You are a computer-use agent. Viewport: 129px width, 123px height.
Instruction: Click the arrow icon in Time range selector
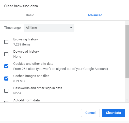(71, 27)
